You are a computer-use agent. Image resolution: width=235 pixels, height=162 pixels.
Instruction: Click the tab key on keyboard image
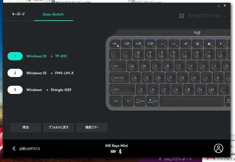coord(118,66)
